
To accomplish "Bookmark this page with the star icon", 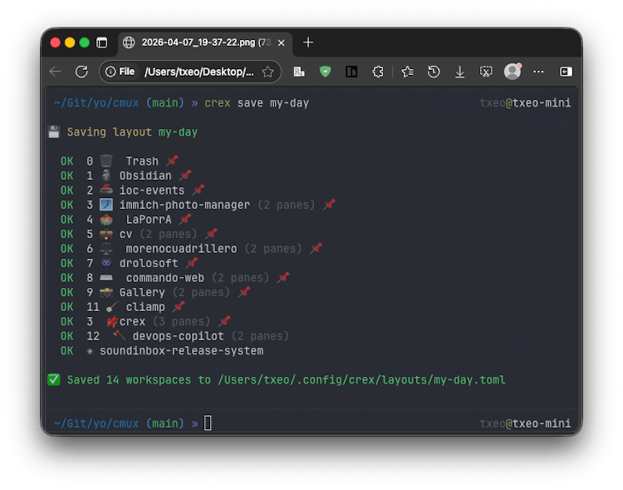I will 267,72.
